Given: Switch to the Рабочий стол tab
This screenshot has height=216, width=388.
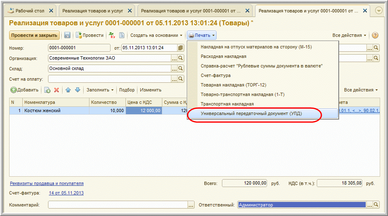Looking at the screenshot, I should 30,11.
